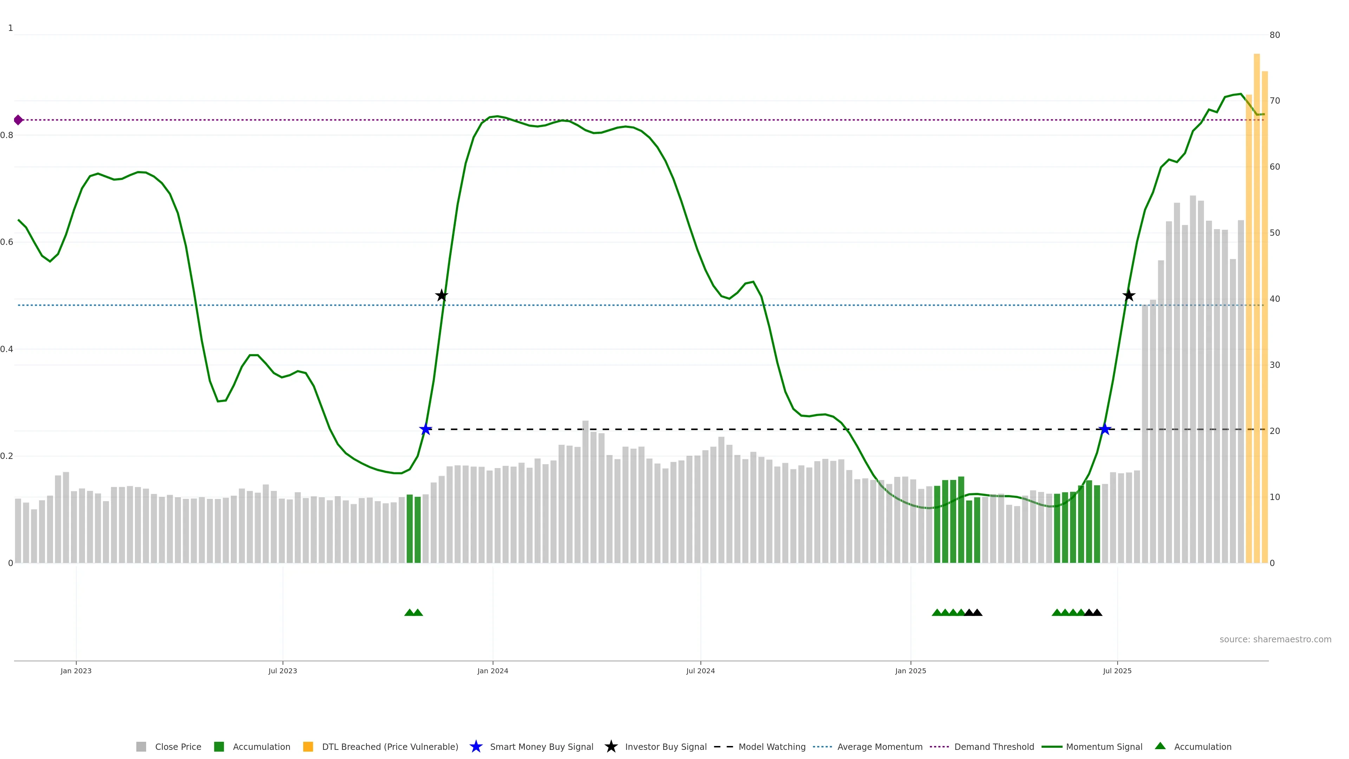Hide the Average Momentum legend entry
This screenshot has width=1349, height=759.
tap(879, 746)
